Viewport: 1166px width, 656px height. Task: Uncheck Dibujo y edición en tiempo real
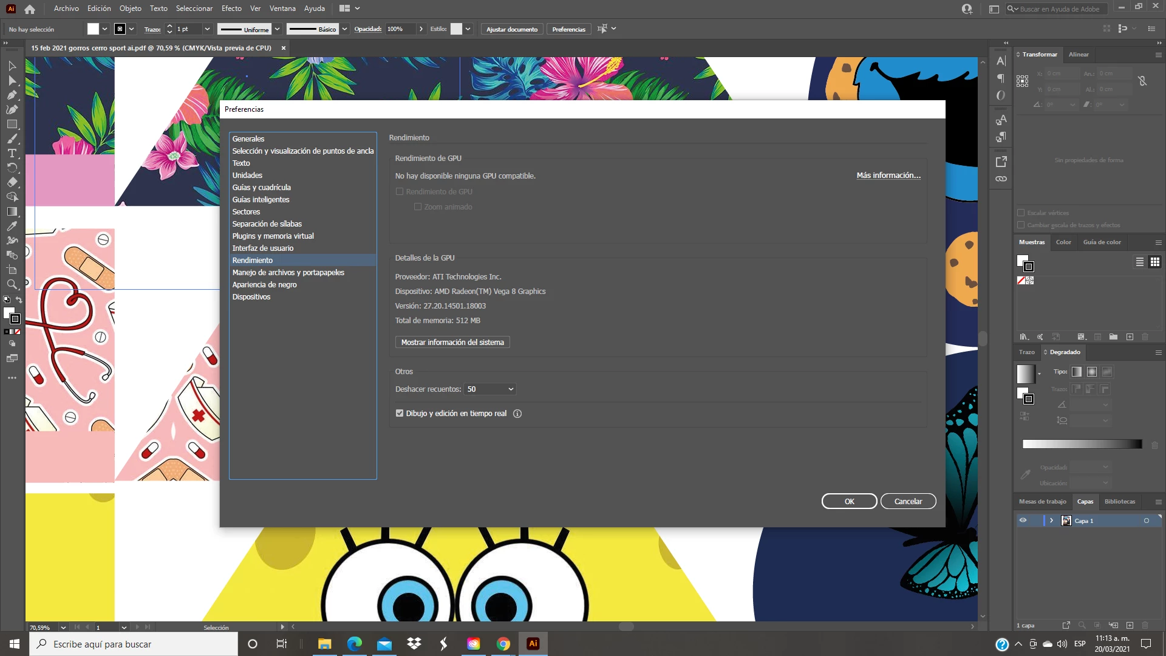(x=400, y=414)
